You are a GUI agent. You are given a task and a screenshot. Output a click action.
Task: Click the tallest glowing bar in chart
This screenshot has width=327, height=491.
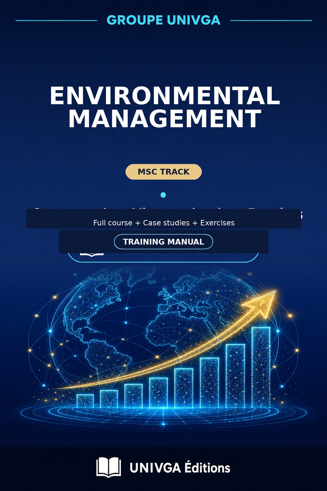261,368
